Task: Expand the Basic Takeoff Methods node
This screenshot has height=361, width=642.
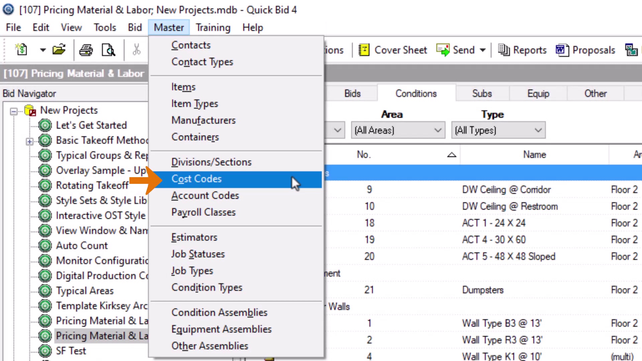Action: [x=29, y=141]
